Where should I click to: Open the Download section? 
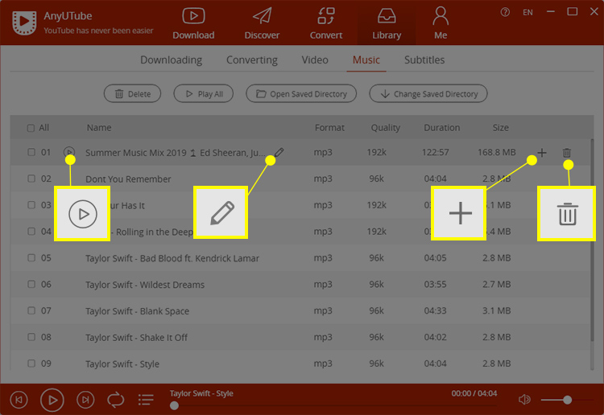tap(193, 24)
